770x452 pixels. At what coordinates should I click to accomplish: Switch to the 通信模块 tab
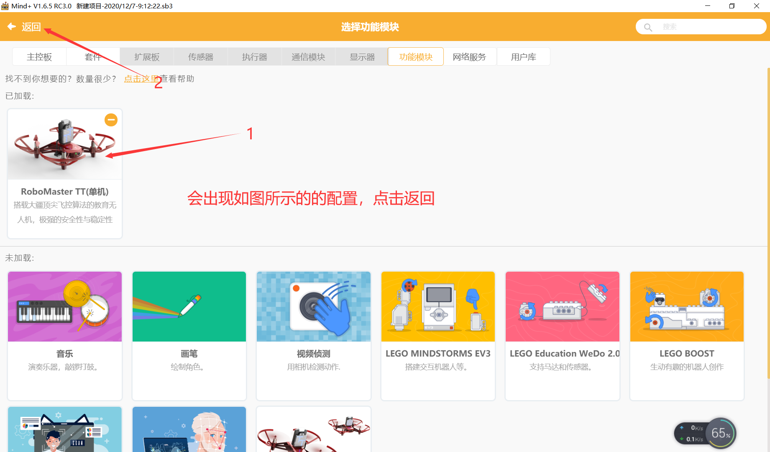tap(308, 57)
